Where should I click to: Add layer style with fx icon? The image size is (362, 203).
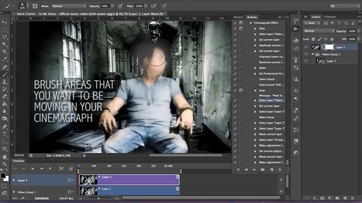314,198
